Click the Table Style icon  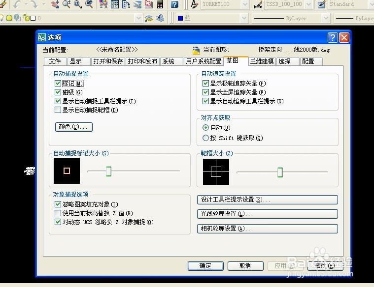[321, 4]
